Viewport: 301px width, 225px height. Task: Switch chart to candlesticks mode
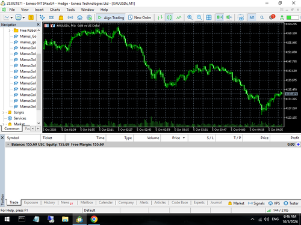click(170, 17)
